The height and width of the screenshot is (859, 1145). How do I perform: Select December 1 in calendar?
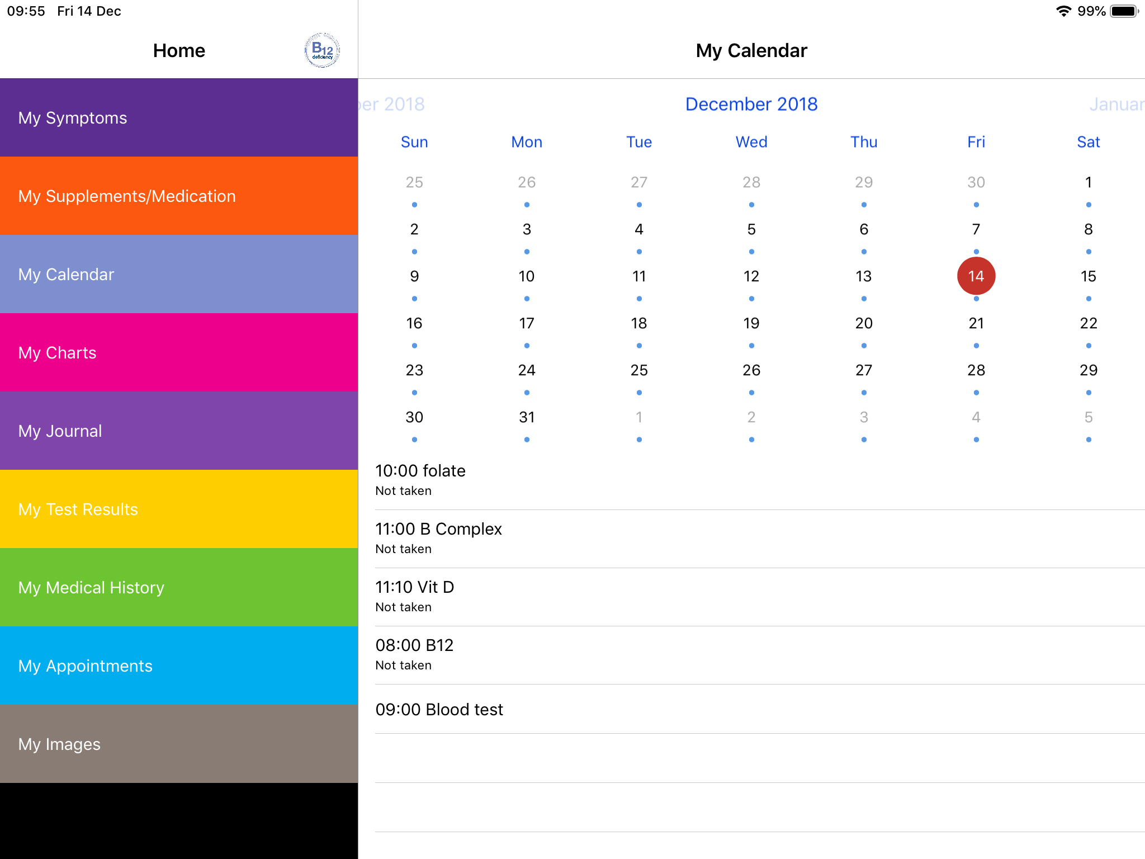click(1089, 182)
